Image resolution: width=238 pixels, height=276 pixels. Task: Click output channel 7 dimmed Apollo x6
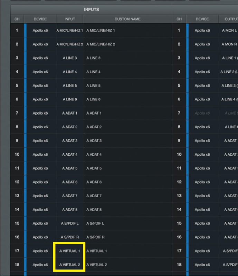pos(202,113)
